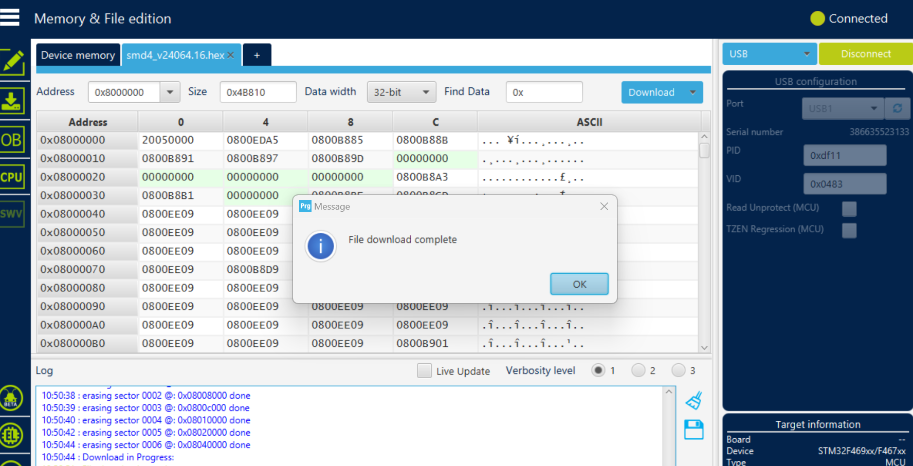Select cell 0800B891

(x=180, y=158)
